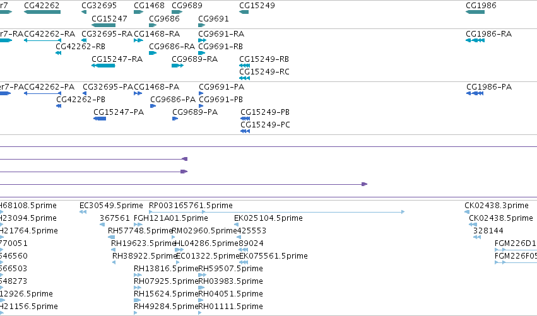Click the RH04051.5prime EST label

coord(231,294)
